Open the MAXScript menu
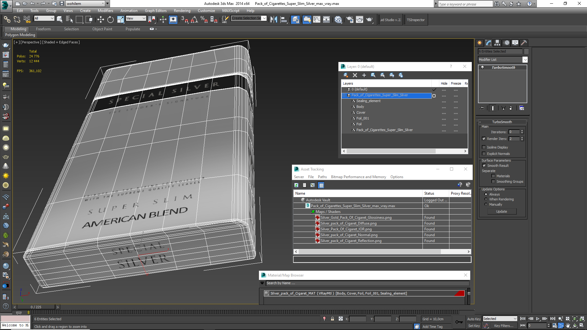The width and height of the screenshot is (587, 330). [231, 11]
